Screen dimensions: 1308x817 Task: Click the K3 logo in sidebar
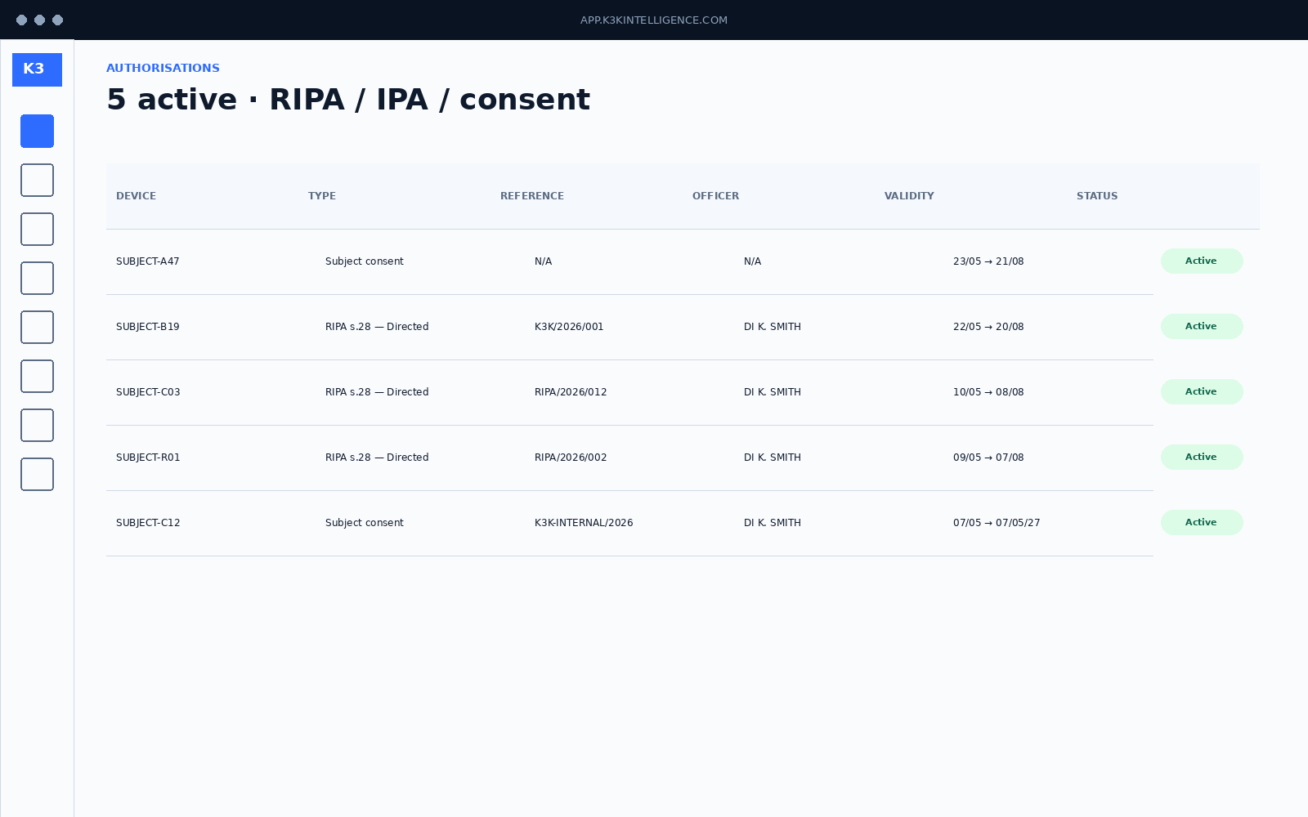pos(37,69)
